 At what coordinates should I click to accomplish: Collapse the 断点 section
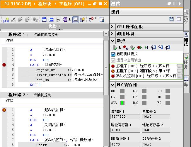112,40
